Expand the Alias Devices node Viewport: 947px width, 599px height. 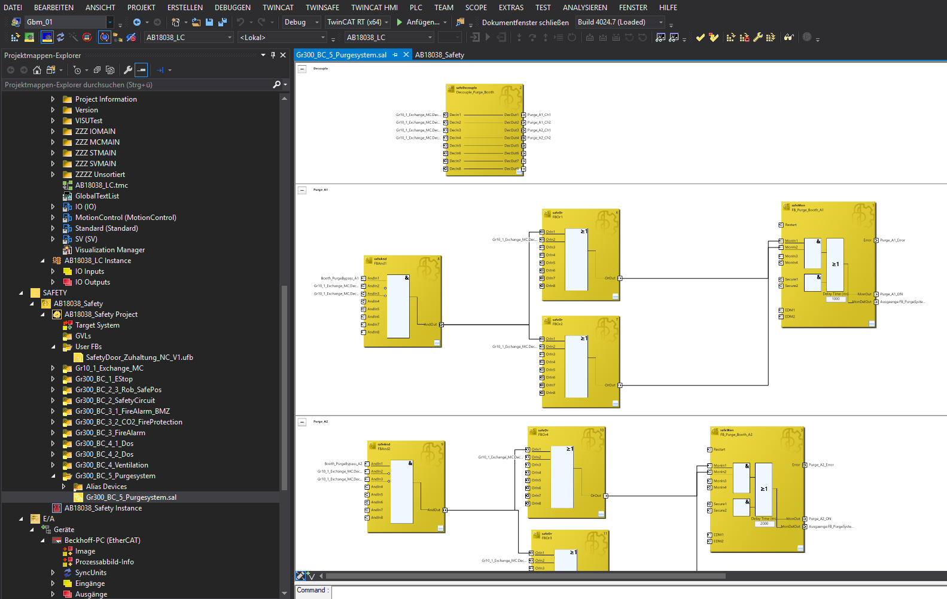(x=63, y=487)
